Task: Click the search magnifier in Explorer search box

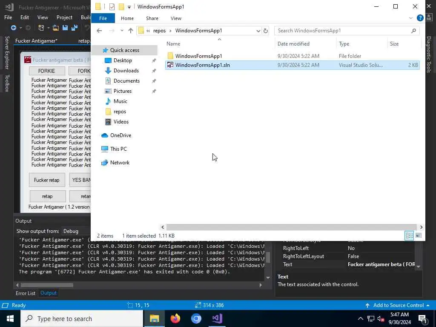Action: click(413, 31)
